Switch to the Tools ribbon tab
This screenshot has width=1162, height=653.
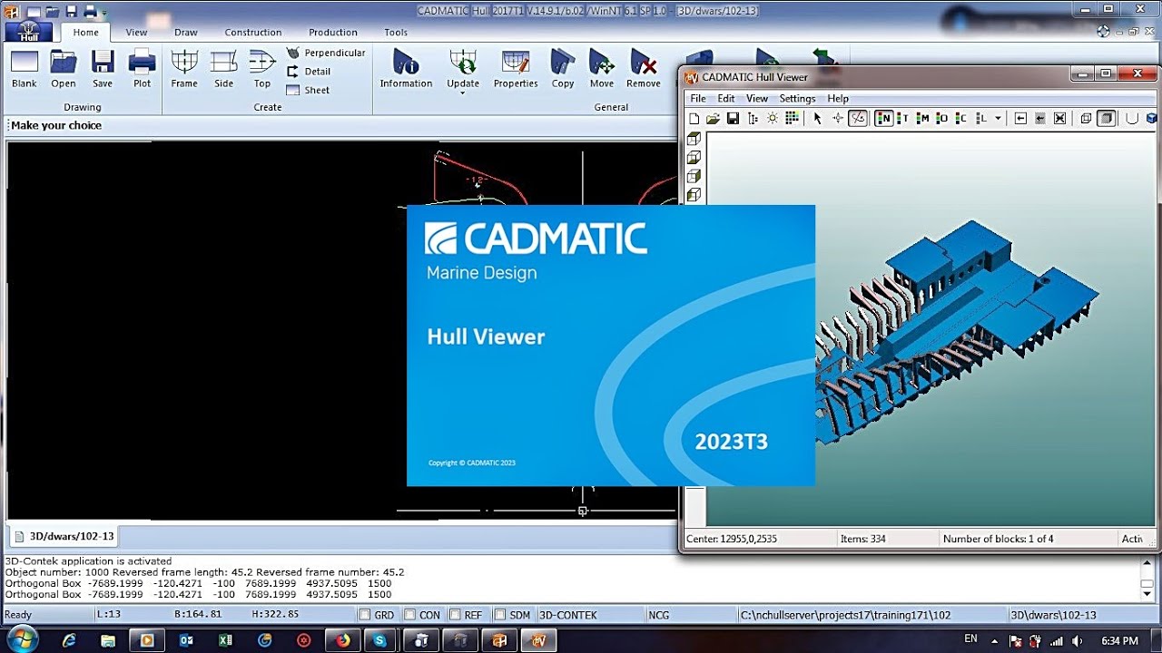(x=396, y=33)
